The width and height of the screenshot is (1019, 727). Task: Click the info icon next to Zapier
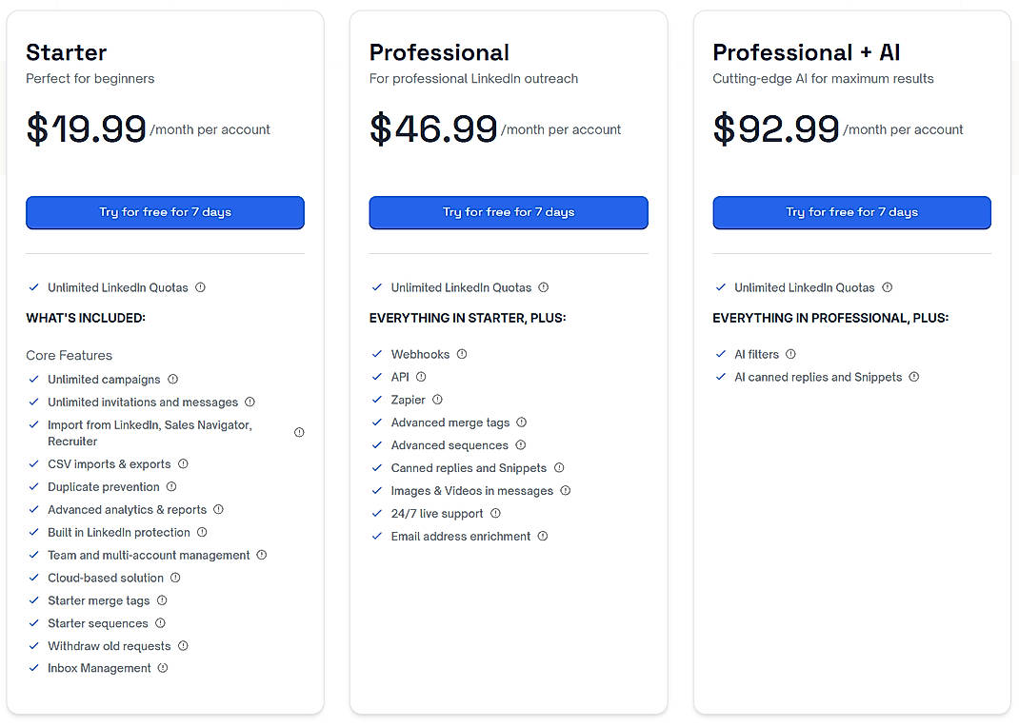coord(437,400)
